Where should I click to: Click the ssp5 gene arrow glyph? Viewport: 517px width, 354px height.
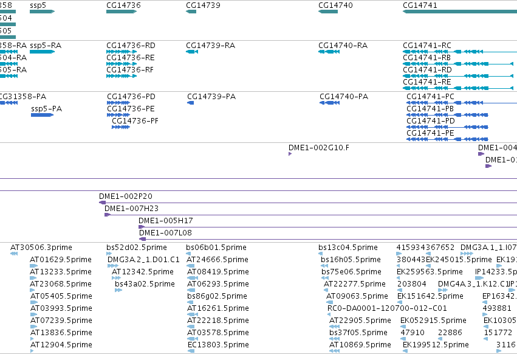point(42,12)
